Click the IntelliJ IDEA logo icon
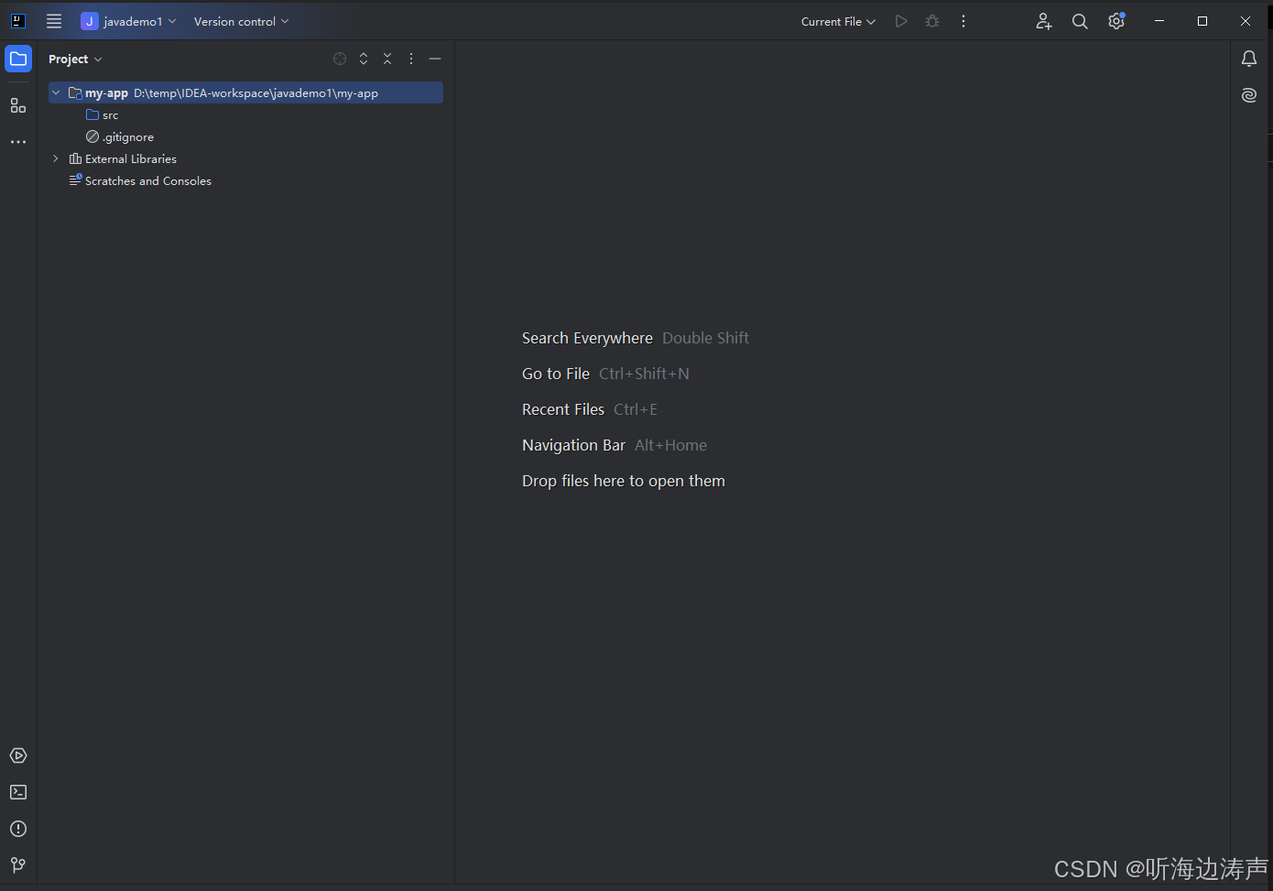 pos(17,21)
